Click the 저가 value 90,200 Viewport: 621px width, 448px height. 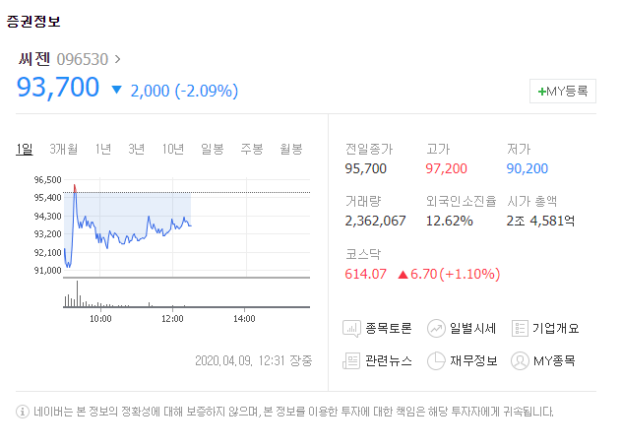pos(528,168)
